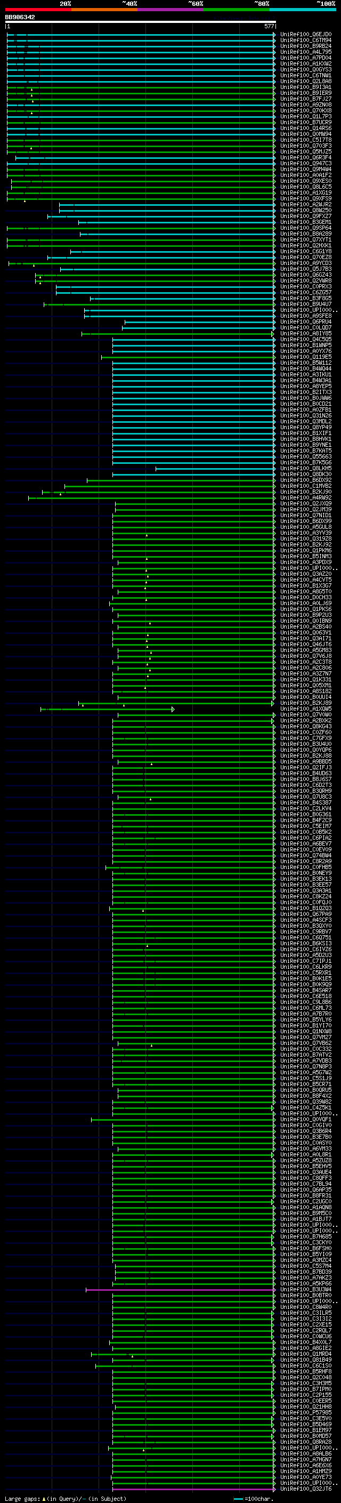Image resolution: width=341 pixels, height=1503 pixels.
Task: Select the UniRef100_C0FHB5 label
Action: click(x=306, y=867)
